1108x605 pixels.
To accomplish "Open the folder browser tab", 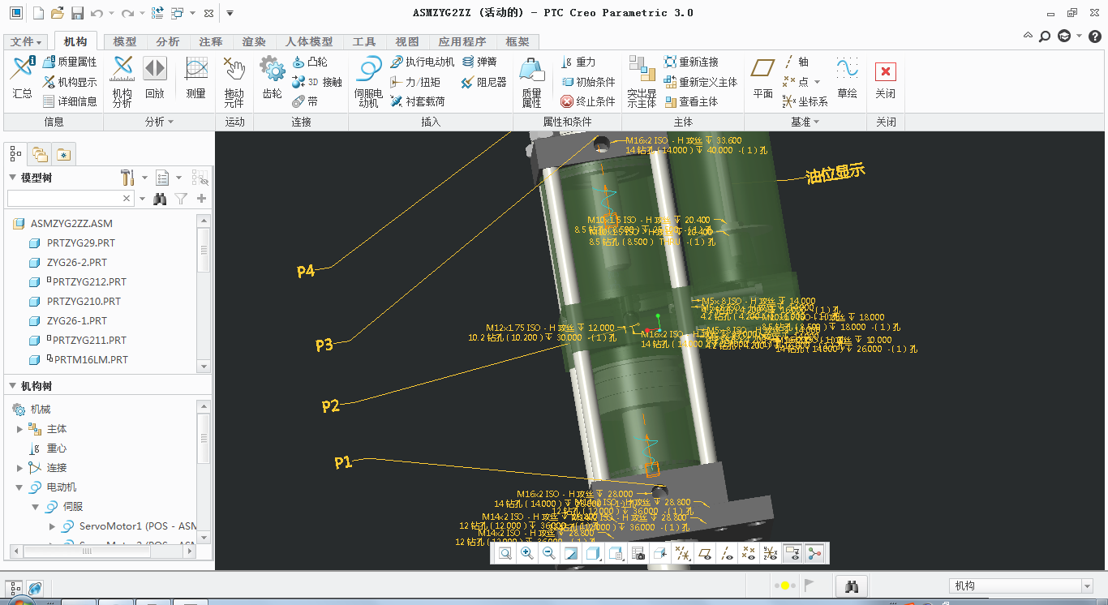I will tap(39, 153).
